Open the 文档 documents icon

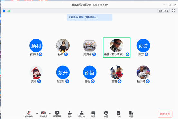(x=118, y=113)
